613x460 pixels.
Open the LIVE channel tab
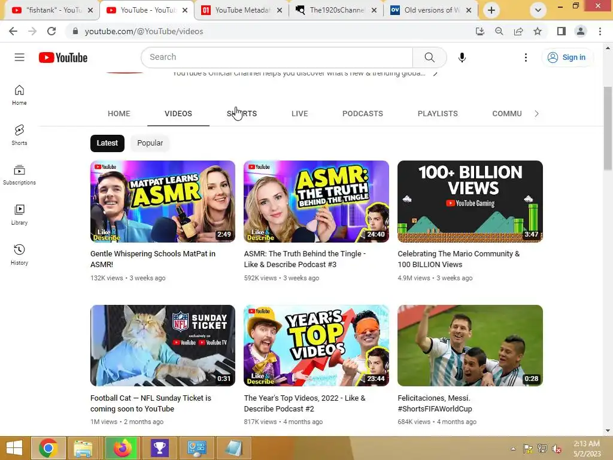click(299, 113)
